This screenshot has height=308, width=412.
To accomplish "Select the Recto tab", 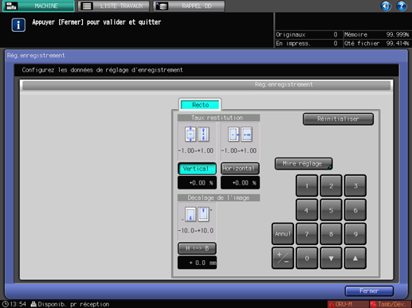I will pos(200,105).
